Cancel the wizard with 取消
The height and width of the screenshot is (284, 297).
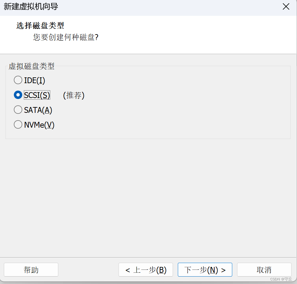pos(264,269)
